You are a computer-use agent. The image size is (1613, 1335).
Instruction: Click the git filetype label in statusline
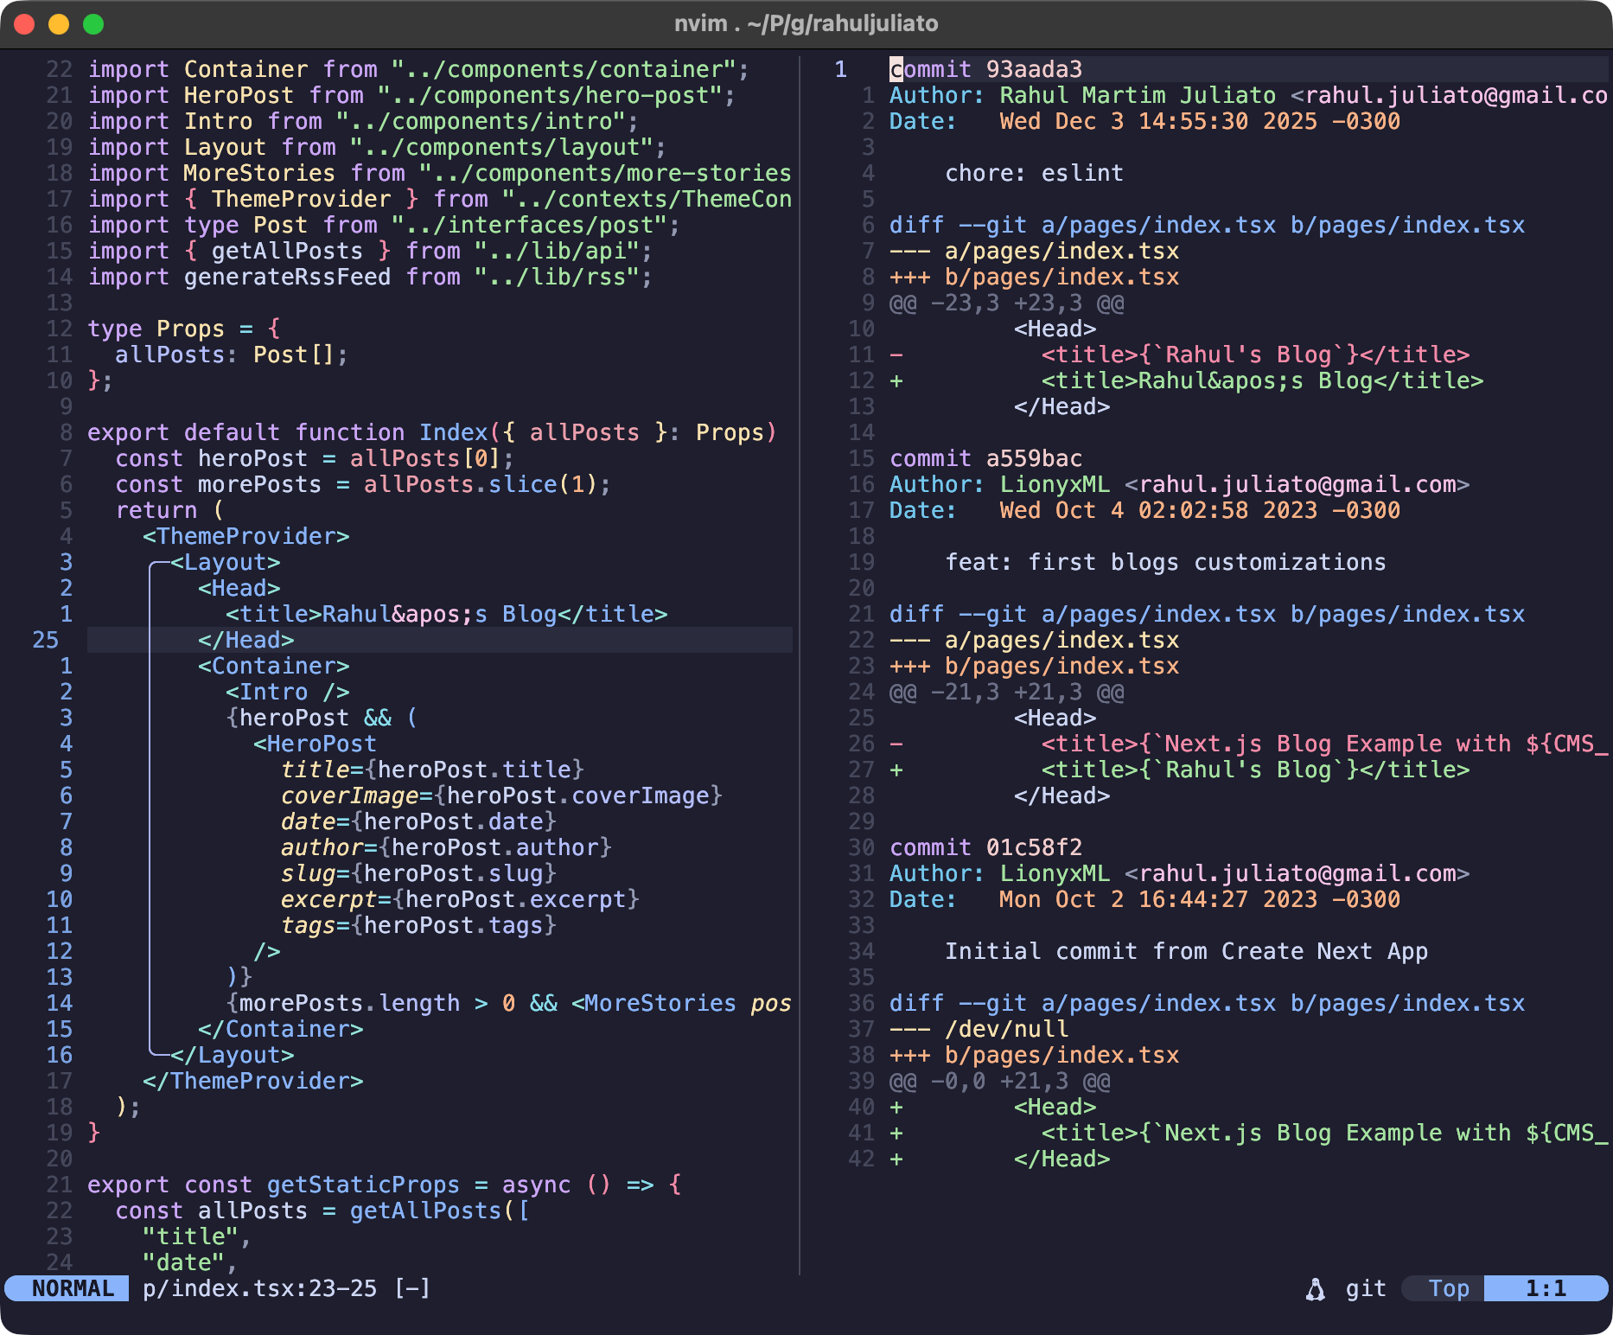(x=1366, y=1288)
